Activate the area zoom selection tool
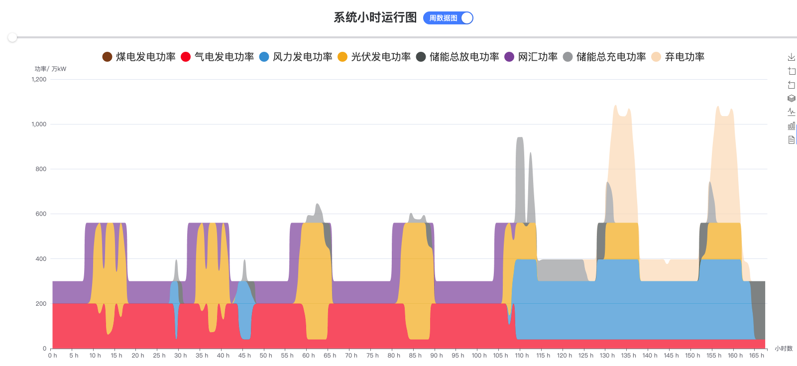 pyautogui.click(x=791, y=71)
